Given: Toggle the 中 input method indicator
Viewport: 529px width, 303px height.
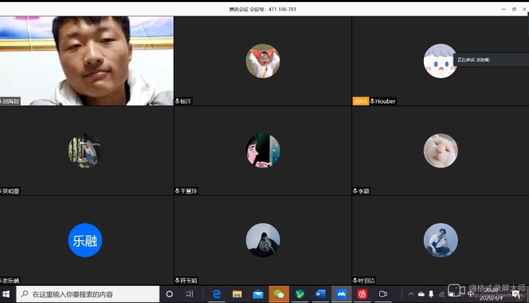Looking at the screenshot, I should pos(471,294).
